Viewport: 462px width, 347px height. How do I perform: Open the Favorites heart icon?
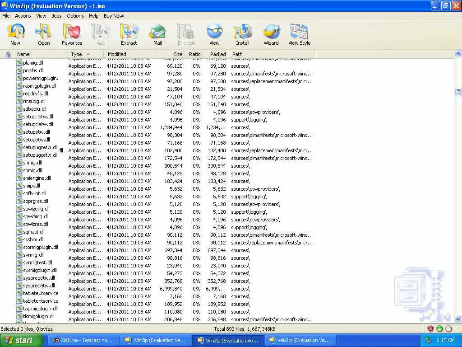[72, 32]
